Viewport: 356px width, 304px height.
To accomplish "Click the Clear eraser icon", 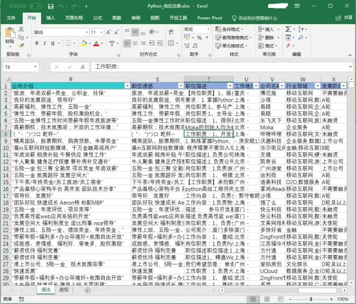I will point(288,45).
